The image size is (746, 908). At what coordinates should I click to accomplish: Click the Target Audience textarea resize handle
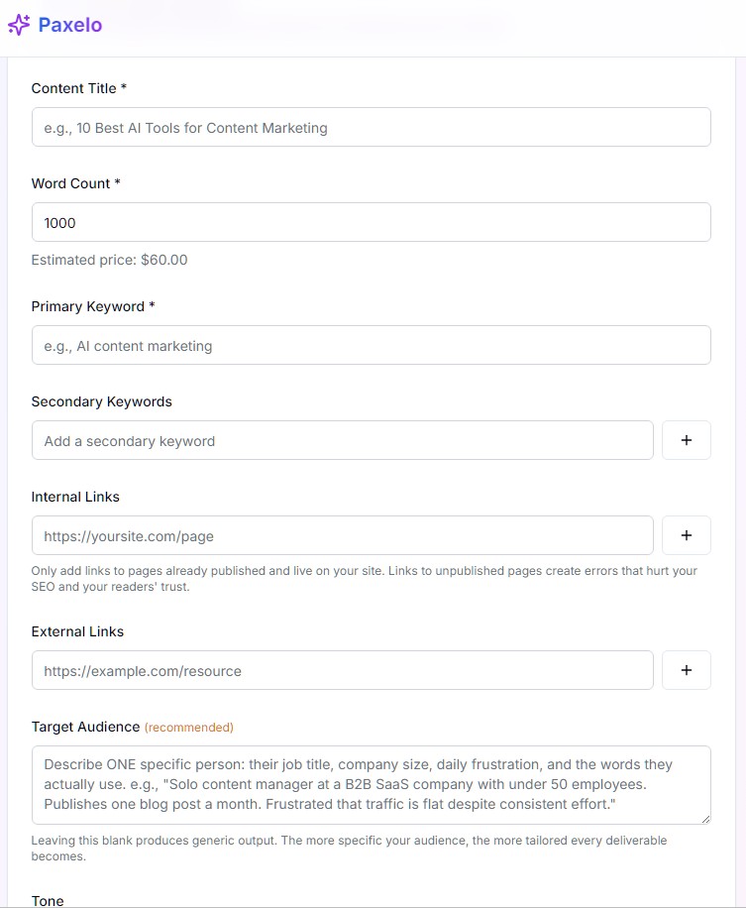[x=706, y=820]
